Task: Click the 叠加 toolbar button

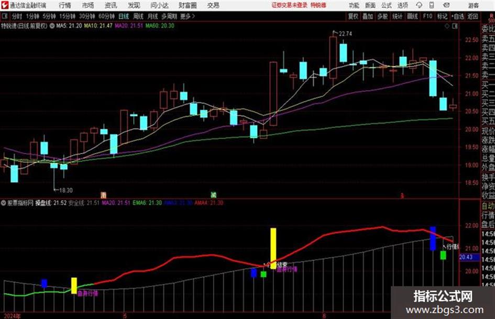Action: (368, 16)
